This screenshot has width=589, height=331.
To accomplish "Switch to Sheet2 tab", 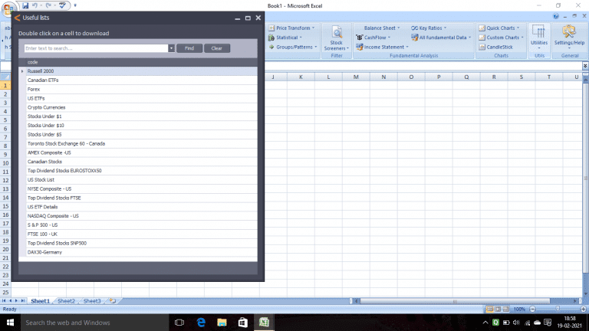I will (x=66, y=301).
